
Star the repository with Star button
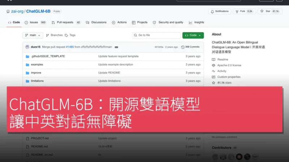270,12
